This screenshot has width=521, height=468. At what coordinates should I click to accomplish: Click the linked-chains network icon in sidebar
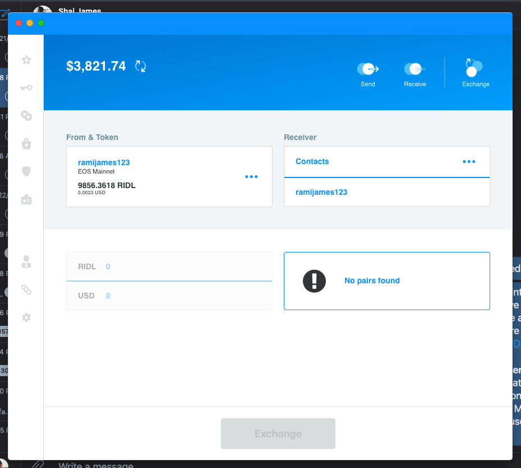tap(26, 116)
